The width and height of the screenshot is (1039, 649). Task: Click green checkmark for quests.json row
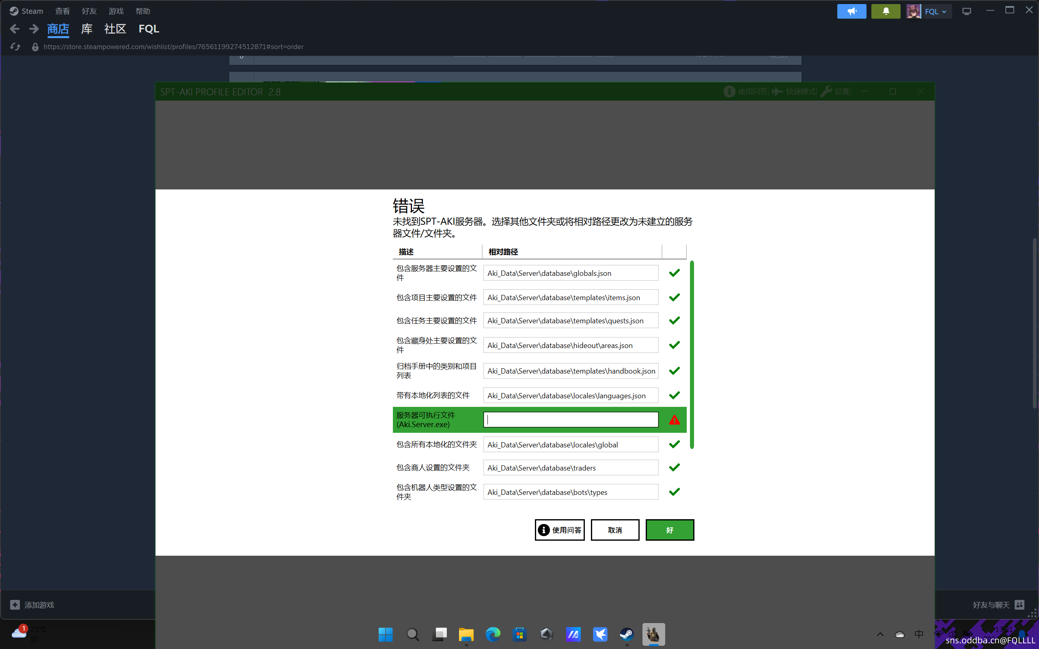tap(674, 320)
